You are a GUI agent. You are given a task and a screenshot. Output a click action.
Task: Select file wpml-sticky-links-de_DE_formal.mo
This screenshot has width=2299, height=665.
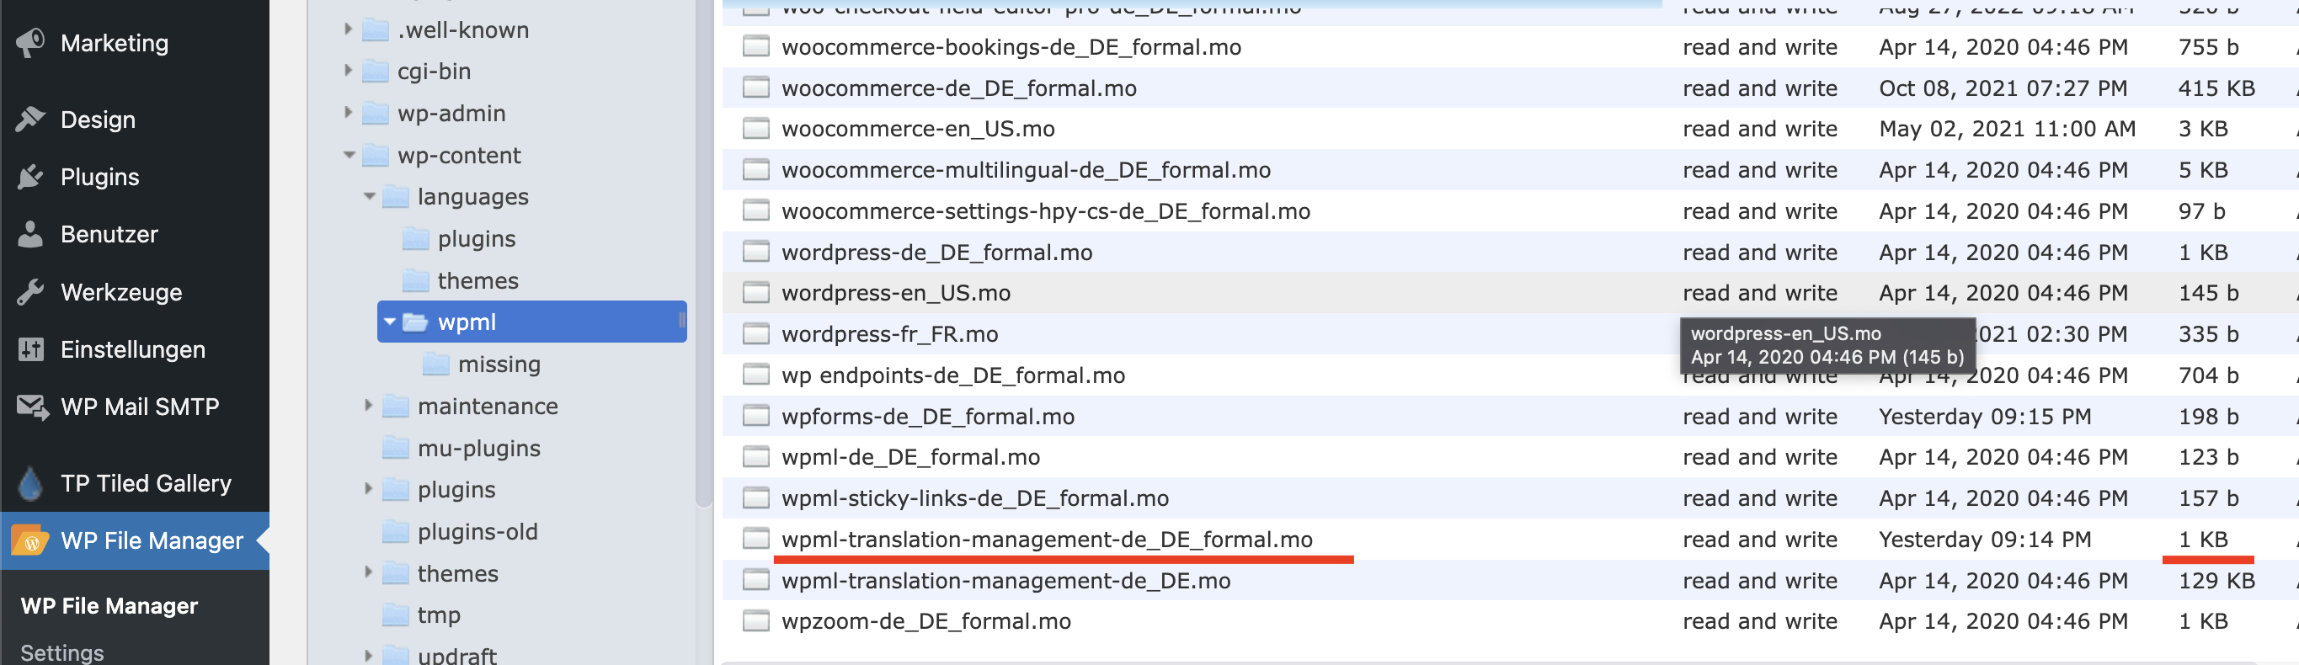click(974, 498)
